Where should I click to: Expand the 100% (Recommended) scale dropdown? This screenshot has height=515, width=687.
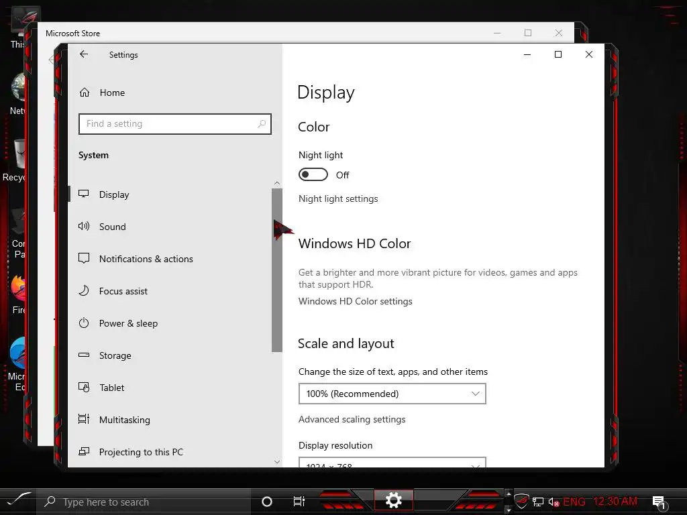[x=392, y=394]
